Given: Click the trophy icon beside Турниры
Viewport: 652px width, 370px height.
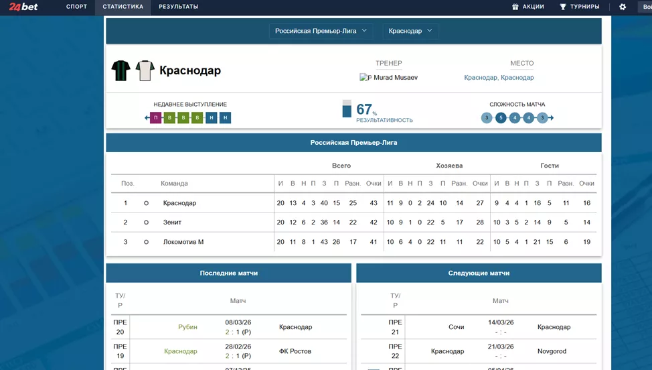Looking at the screenshot, I should coord(563,7).
